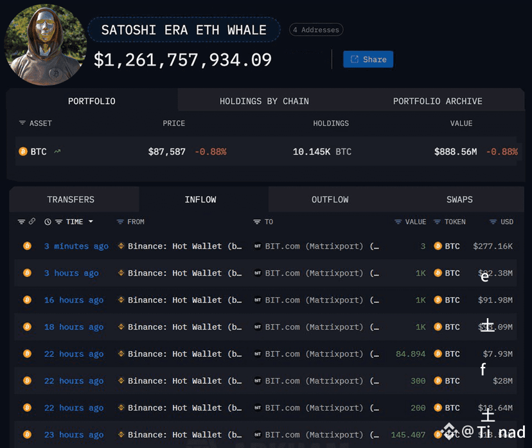This screenshot has height=448, width=532.
Task: Click the $1,261,757,934.09 total balance
Action: click(182, 60)
